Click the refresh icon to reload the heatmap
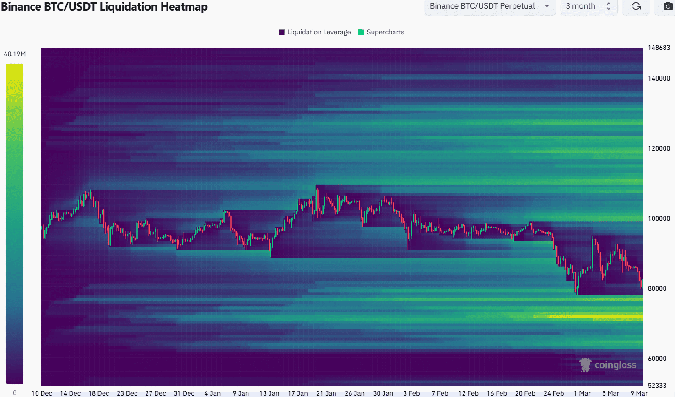This screenshot has height=397, width=675. (x=636, y=6)
